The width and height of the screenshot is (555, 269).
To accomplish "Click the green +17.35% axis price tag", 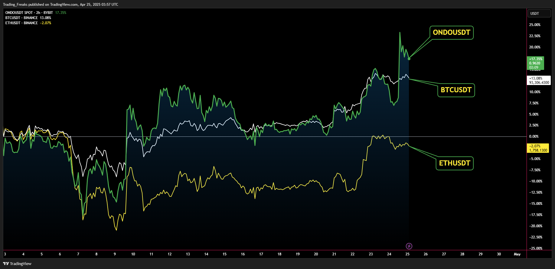I will pyautogui.click(x=535, y=63).
